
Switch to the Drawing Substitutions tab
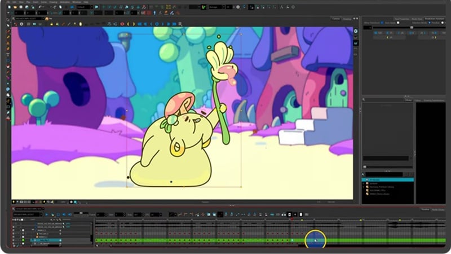click(434, 100)
